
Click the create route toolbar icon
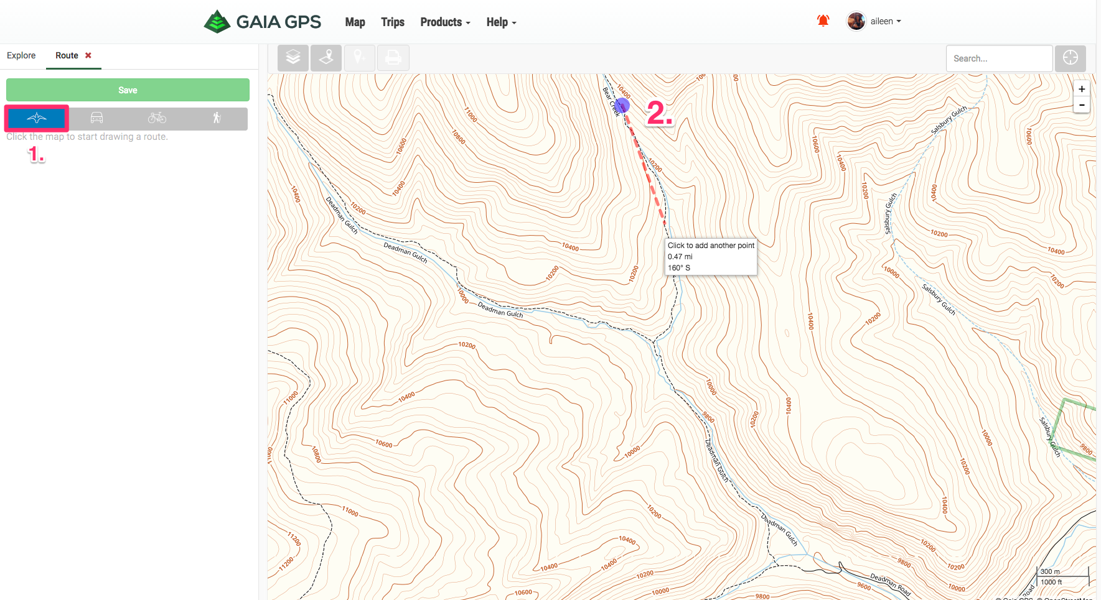pos(326,58)
